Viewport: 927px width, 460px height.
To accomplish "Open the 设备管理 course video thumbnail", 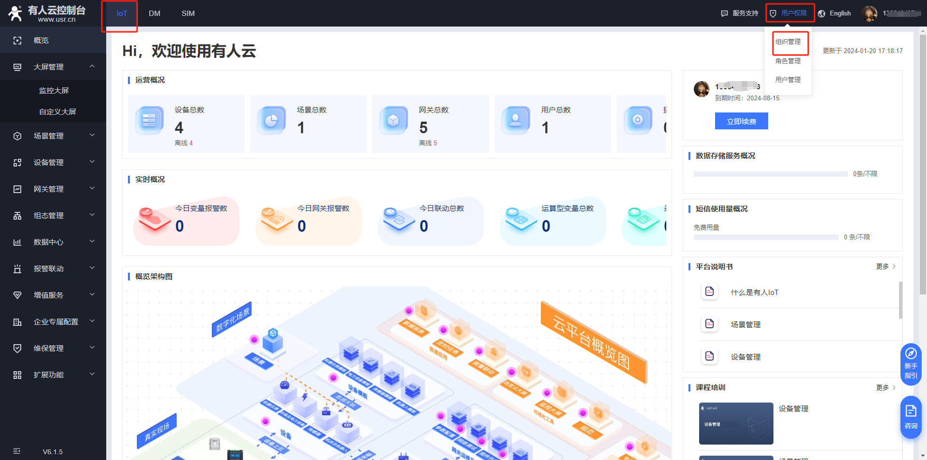I will (x=736, y=423).
